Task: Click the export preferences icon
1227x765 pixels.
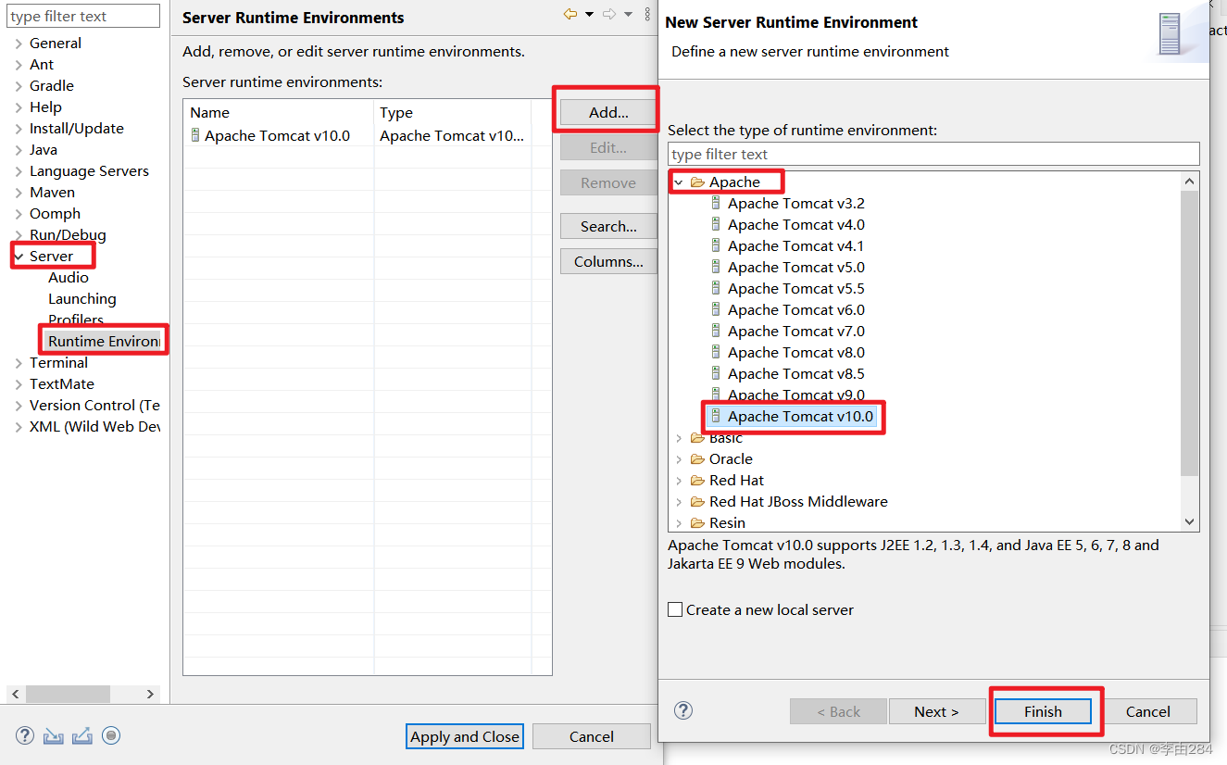Action: (x=82, y=735)
